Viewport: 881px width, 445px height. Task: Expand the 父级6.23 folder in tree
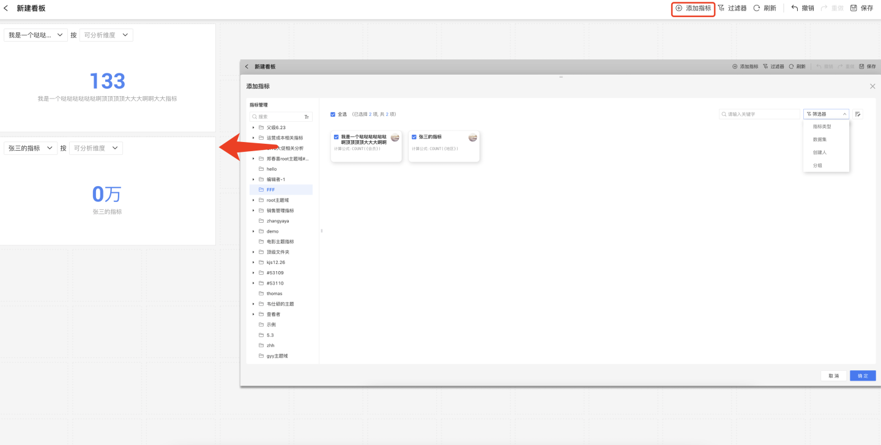[253, 127]
